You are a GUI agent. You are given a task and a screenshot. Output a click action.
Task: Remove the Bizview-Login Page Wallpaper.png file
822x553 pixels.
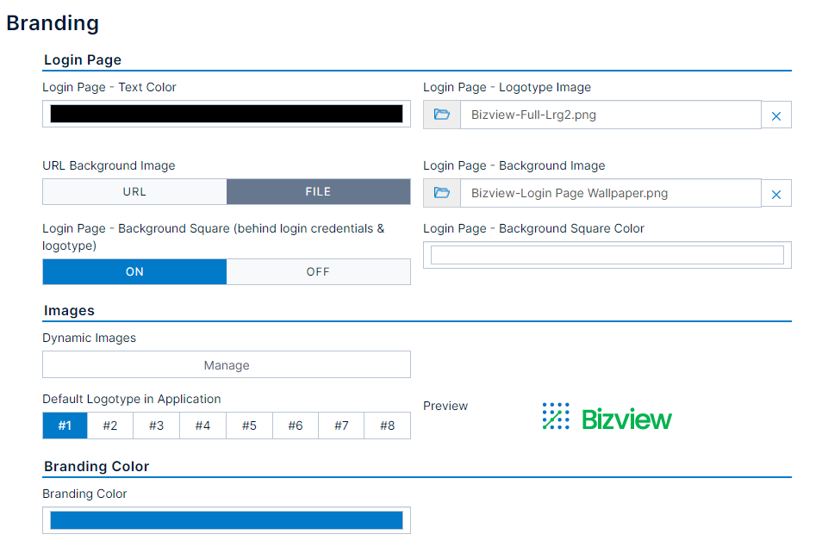tap(776, 194)
